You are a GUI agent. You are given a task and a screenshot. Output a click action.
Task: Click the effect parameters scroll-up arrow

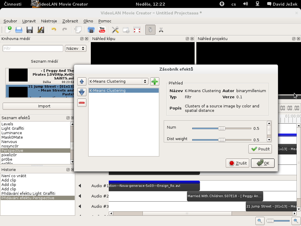pyautogui.click(x=269, y=123)
